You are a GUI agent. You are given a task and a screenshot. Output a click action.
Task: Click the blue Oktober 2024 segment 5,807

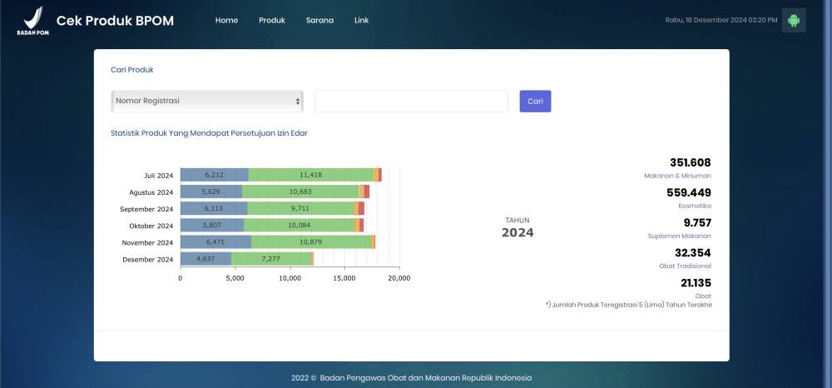(x=212, y=226)
